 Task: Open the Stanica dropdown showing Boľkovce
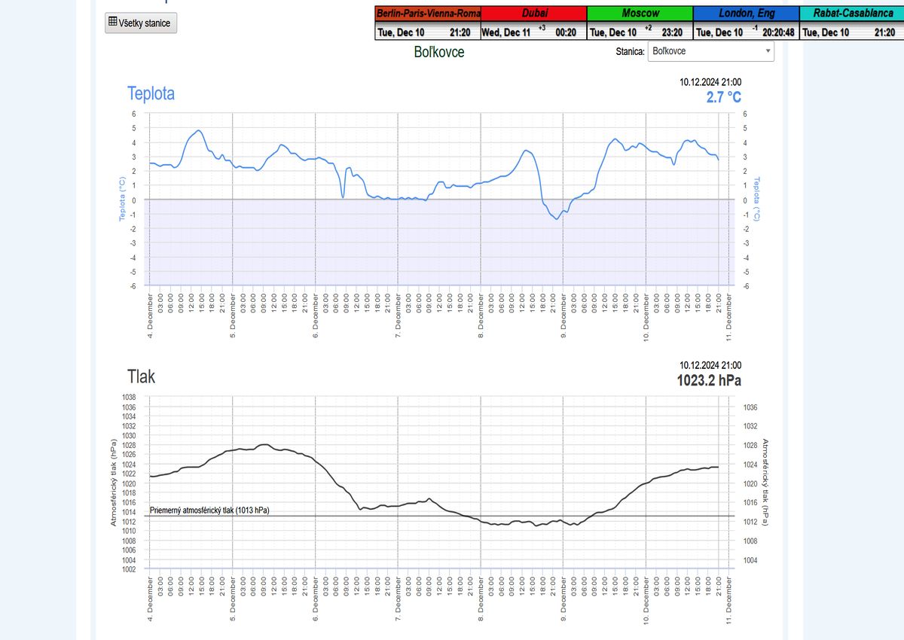tap(710, 51)
